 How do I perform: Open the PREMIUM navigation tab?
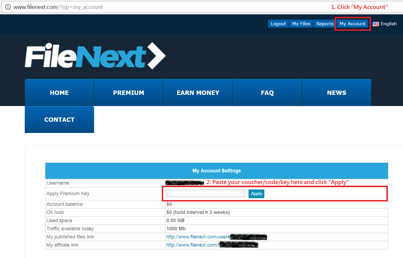tap(129, 92)
